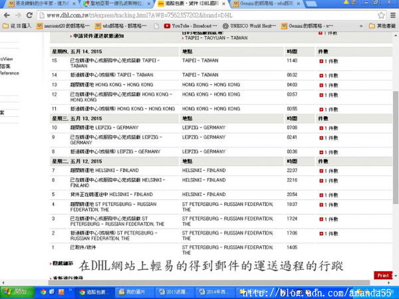Click the red Print button
The image size is (399, 299).
(383, 275)
